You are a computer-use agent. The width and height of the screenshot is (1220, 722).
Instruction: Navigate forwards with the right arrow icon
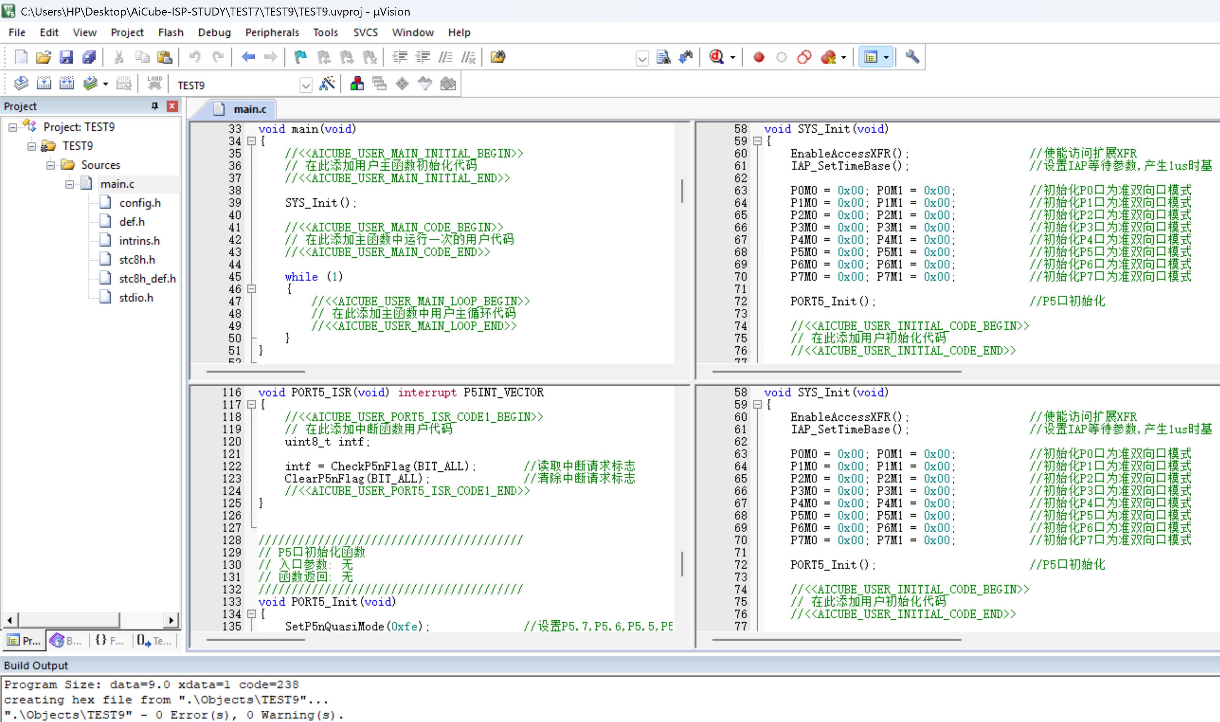pyautogui.click(x=271, y=57)
